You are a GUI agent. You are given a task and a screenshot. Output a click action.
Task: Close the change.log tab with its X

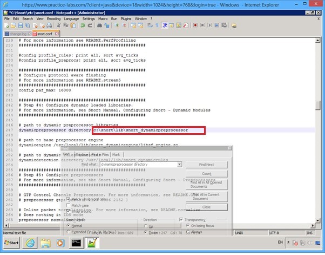click(x=30, y=34)
